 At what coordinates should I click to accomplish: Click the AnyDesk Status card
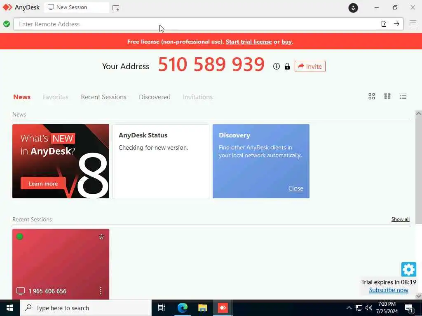click(x=161, y=161)
